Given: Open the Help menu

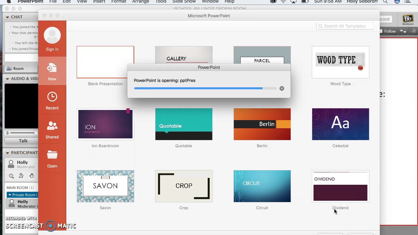Looking at the screenshot, I should point(230,1).
